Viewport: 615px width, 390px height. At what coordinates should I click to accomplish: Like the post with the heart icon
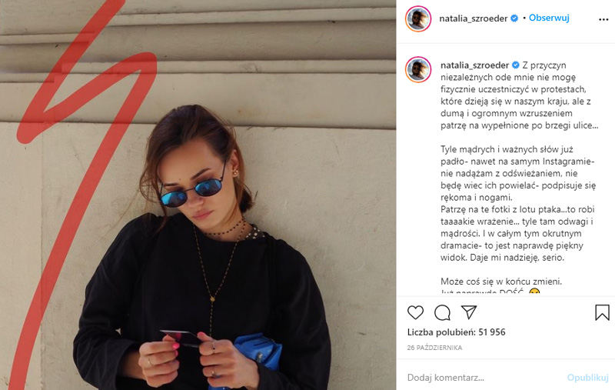click(x=415, y=313)
